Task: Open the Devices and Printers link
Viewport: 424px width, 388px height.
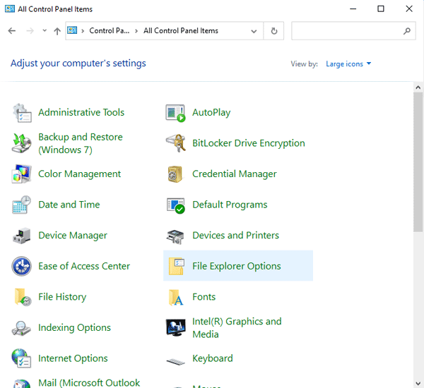Action: point(235,235)
